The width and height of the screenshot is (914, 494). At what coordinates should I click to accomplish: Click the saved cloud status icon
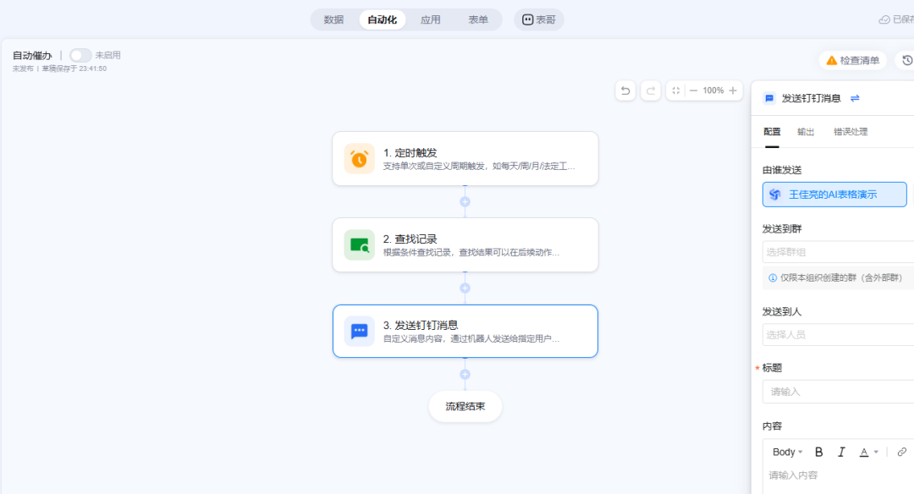pyautogui.click(x=884, y=19)
